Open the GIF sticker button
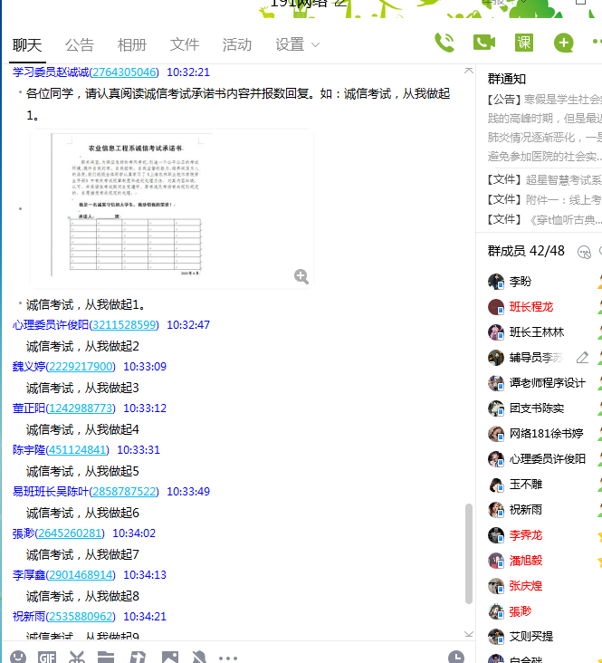Image resolution: width=602 pixels, height=663 pixels. tap(47, 657)
